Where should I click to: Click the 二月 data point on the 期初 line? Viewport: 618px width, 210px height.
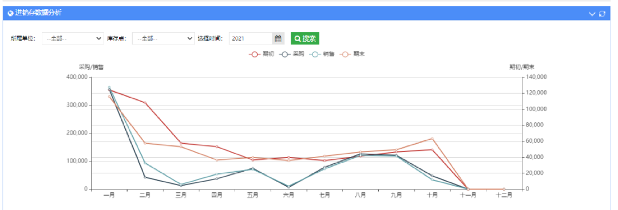145,103
